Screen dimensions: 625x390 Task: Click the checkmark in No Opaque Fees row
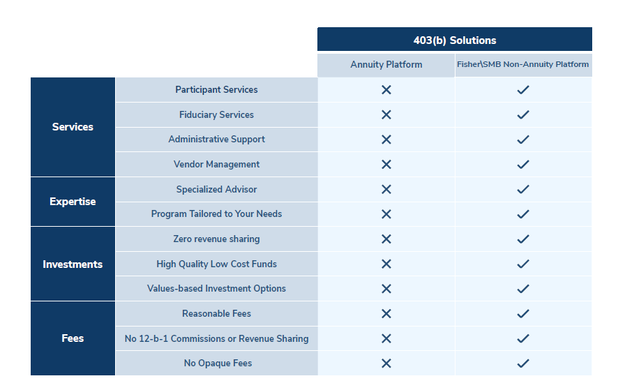[523, 363]
